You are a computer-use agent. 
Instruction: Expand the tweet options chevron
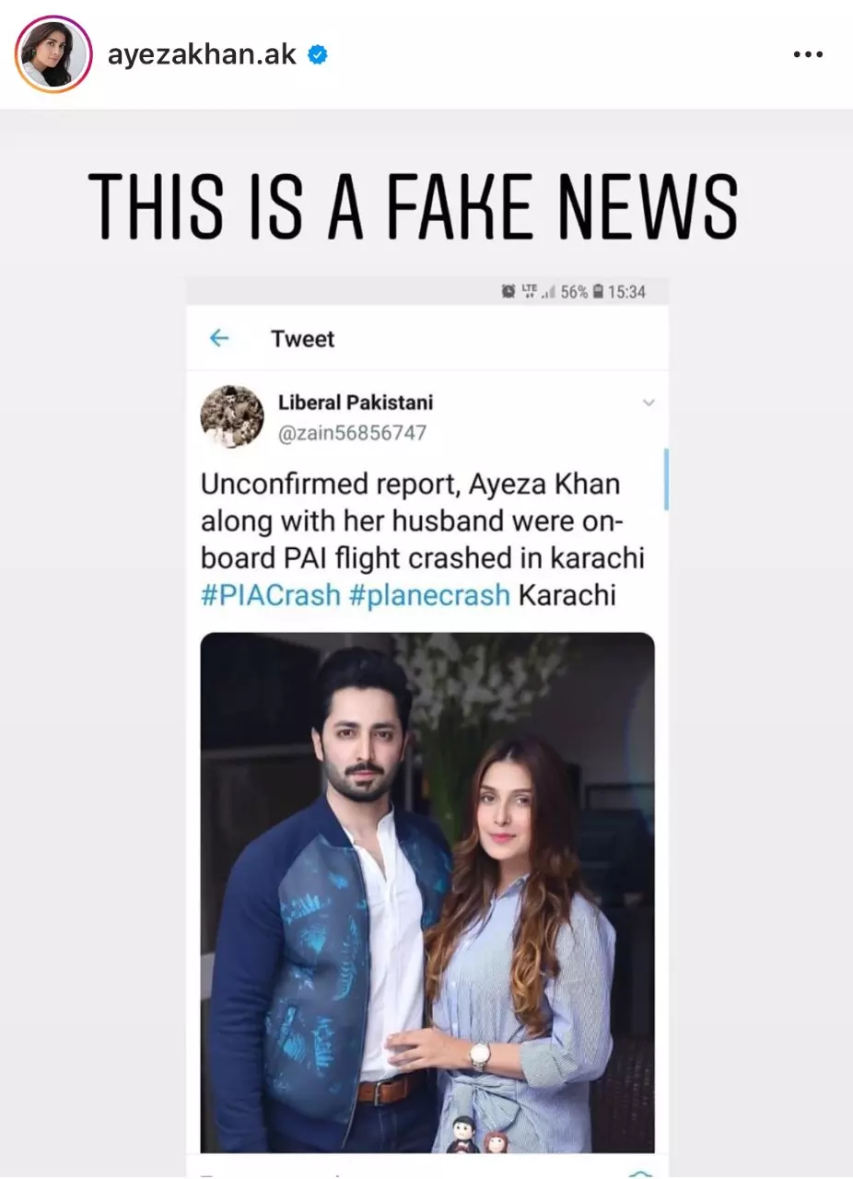(649, 403)
